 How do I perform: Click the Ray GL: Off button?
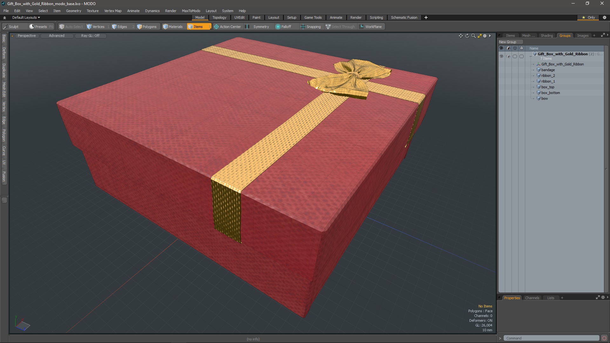(90, 36)
